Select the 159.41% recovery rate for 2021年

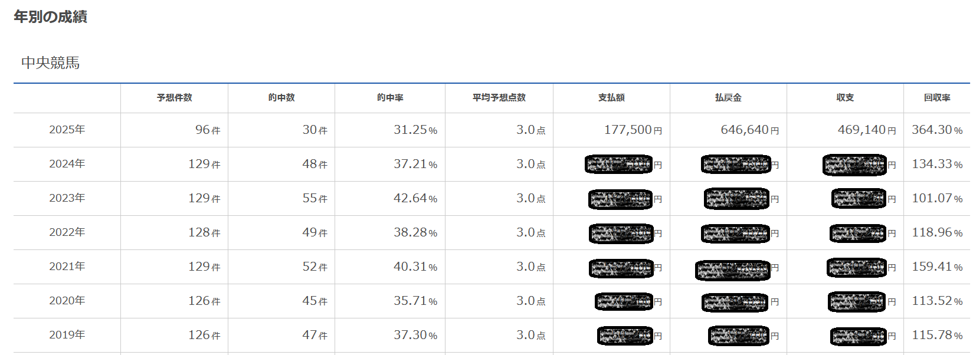coord(936,267)
